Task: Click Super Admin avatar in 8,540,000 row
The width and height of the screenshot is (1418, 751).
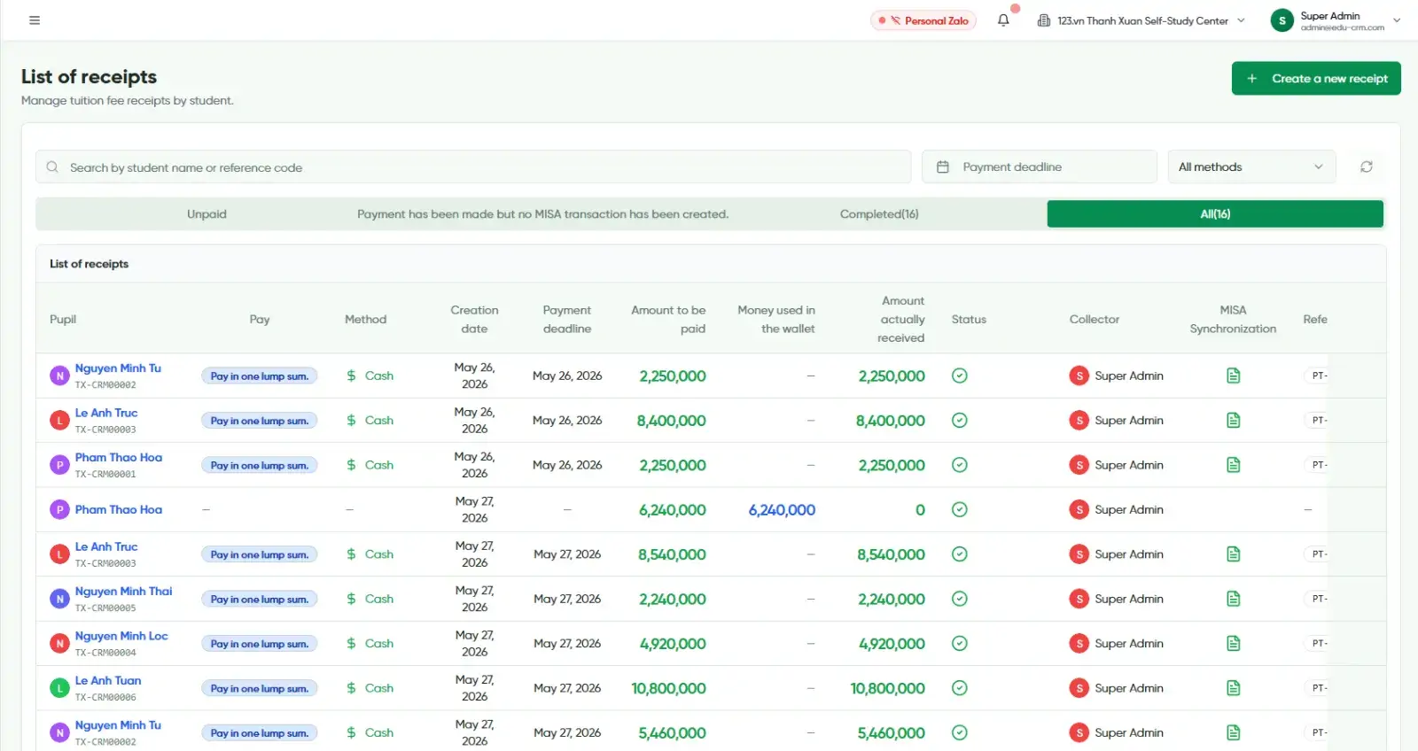Action: click(1079, 554)
